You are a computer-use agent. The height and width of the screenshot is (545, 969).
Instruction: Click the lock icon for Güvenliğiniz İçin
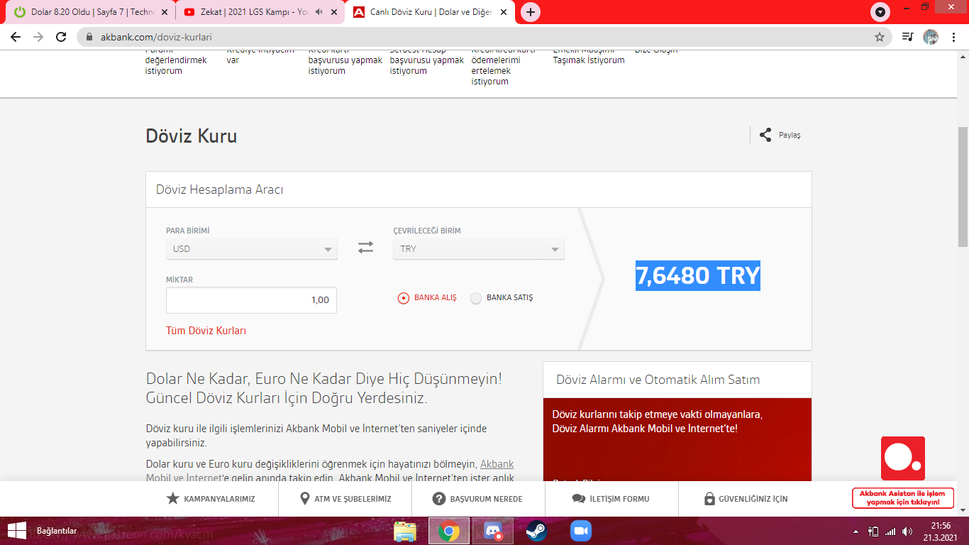pyautogui.click(x=709, y=498)
